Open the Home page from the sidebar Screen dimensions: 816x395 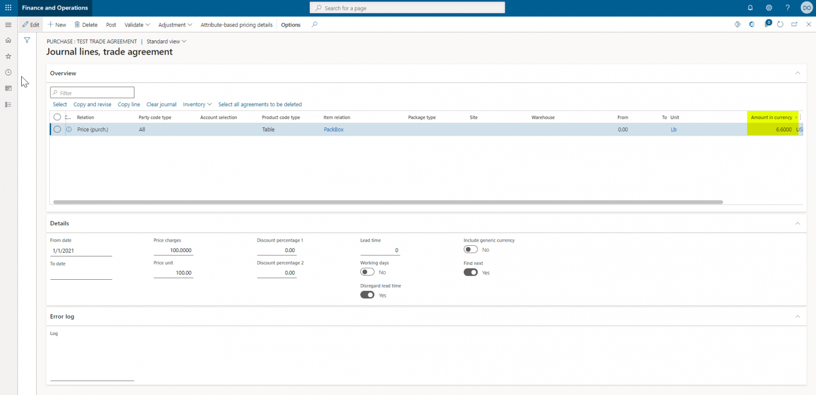(x=8, y=40)
